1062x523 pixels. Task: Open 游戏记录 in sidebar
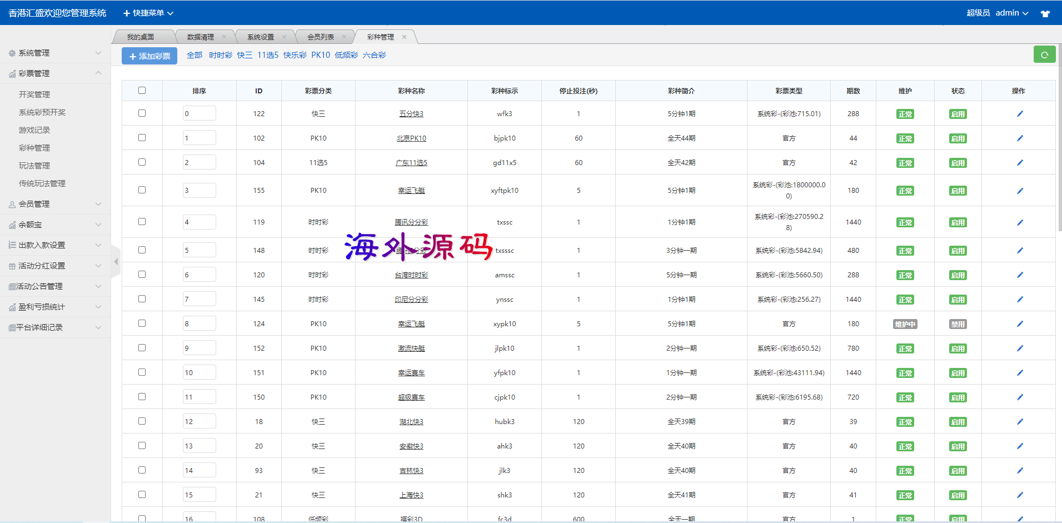pyautogui.click(x=34, y=130)
